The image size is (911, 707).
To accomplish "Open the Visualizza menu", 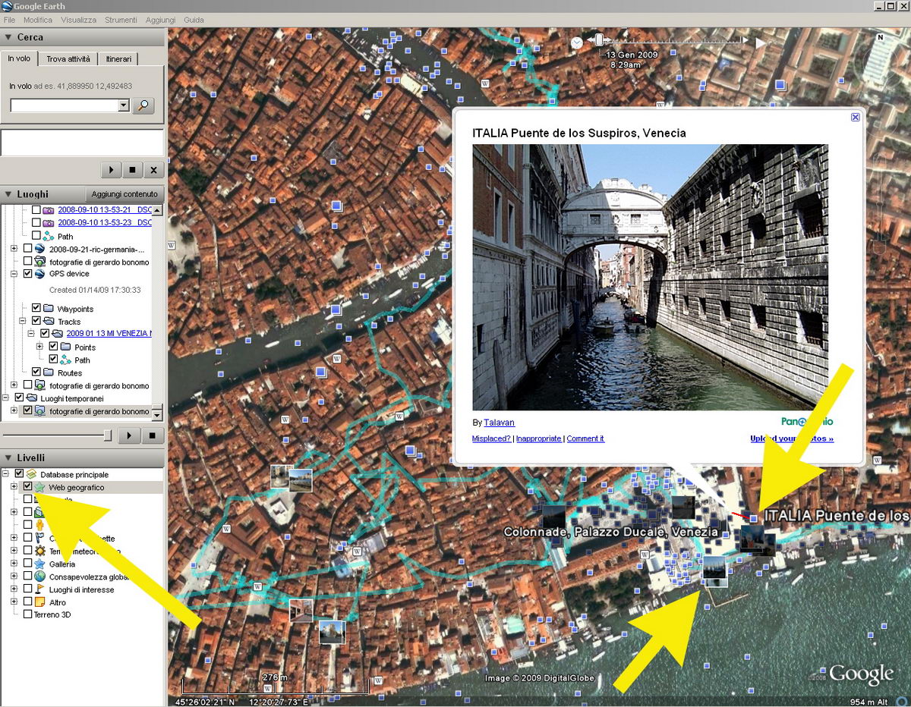I will 79,20.
